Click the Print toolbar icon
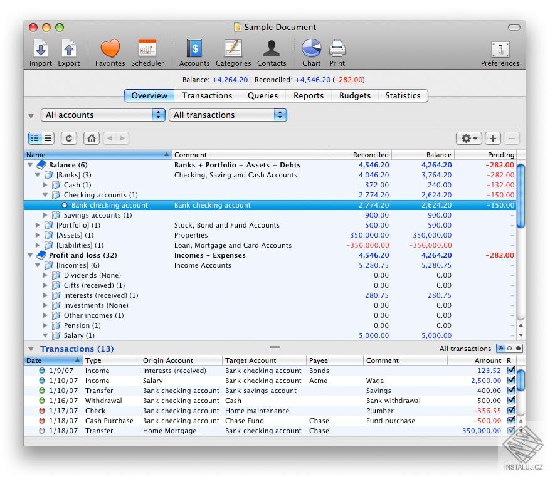The height and width of the screenshot is (484, 555). (x=337, y=49)
